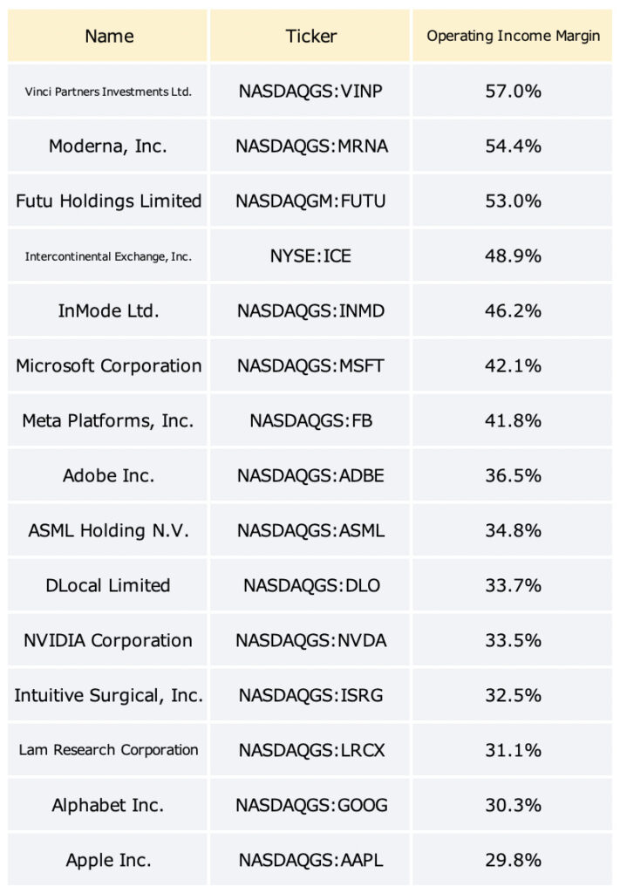Select the NASDAQGS:MSFT ticker cell
The height and width of the screenshot is (893, 620).
point(310,365)
